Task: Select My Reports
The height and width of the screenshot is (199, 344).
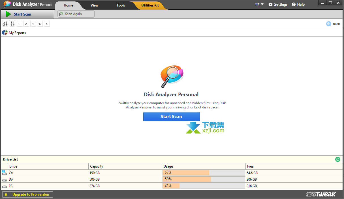Action: (x=14, y=33)
